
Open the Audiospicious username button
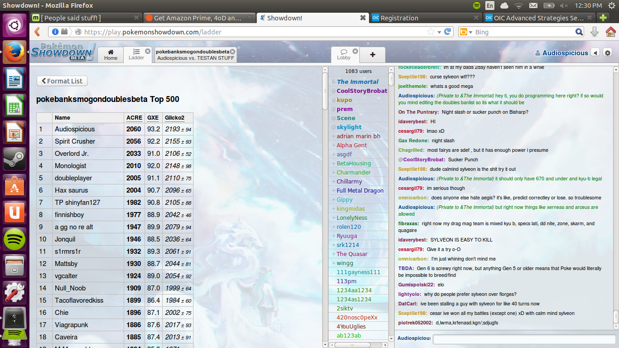(x=561, y=53)
